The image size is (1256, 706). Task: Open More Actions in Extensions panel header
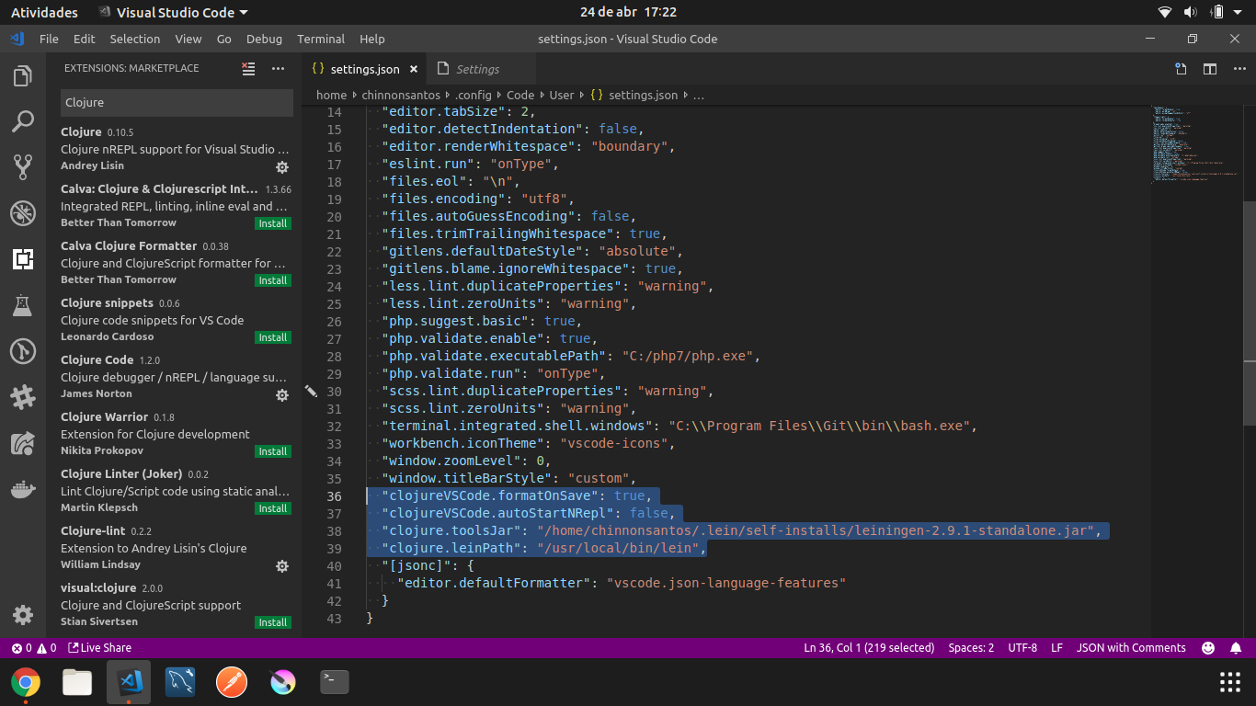278,68
